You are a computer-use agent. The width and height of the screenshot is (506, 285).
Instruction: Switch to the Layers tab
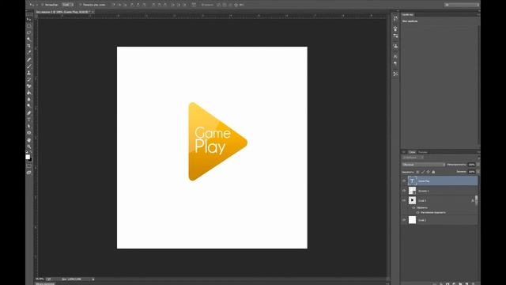[x=412, y=152]
